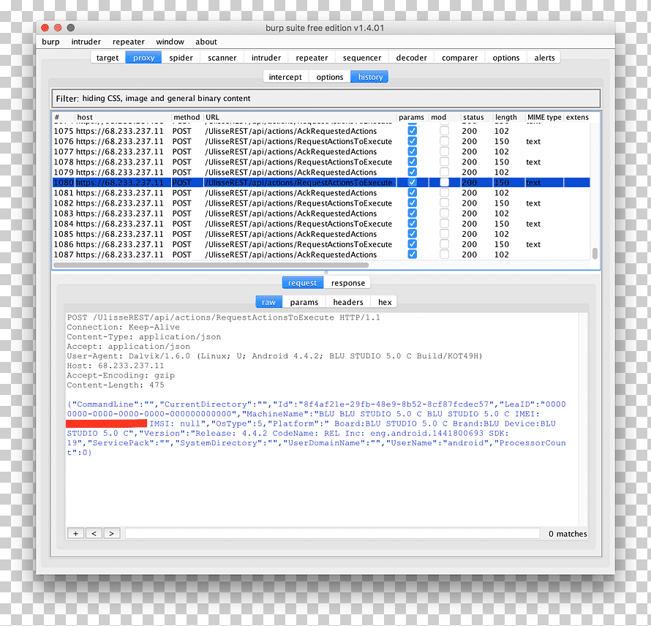
Task: Switch to the sequencer tab
Action: coord(362,58)
